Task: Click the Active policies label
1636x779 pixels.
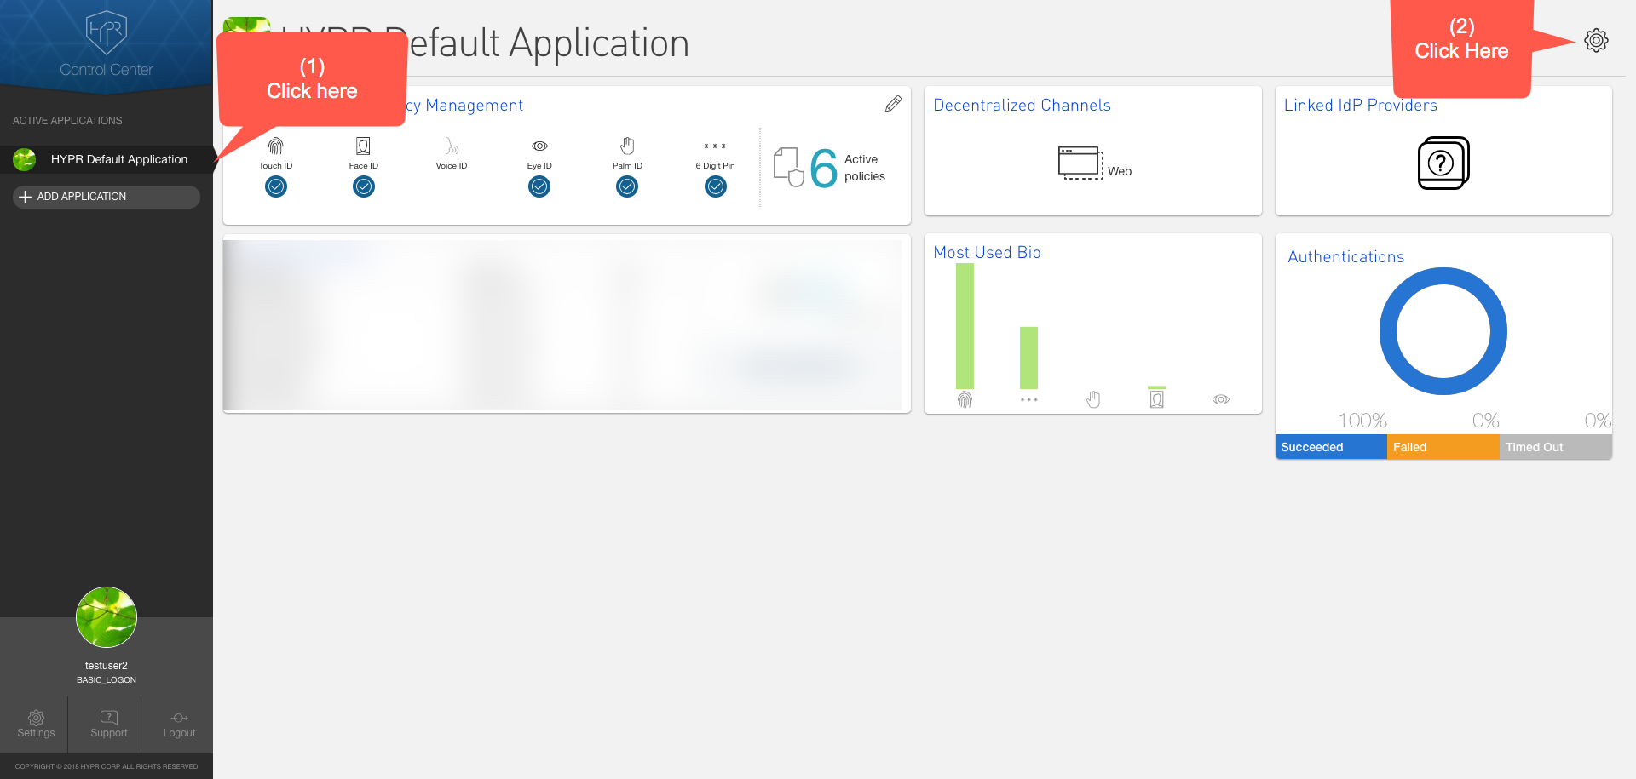Action: click(865, 168)
